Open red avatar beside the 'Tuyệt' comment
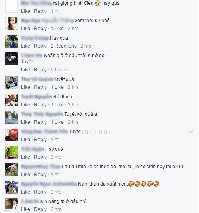The image size is (199, 213). (x=11, y=135)
